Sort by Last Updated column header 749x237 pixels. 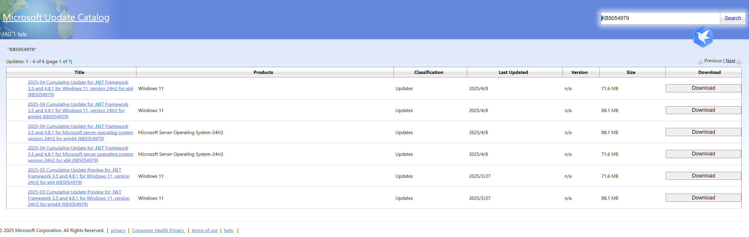click(x=513, y=72)
